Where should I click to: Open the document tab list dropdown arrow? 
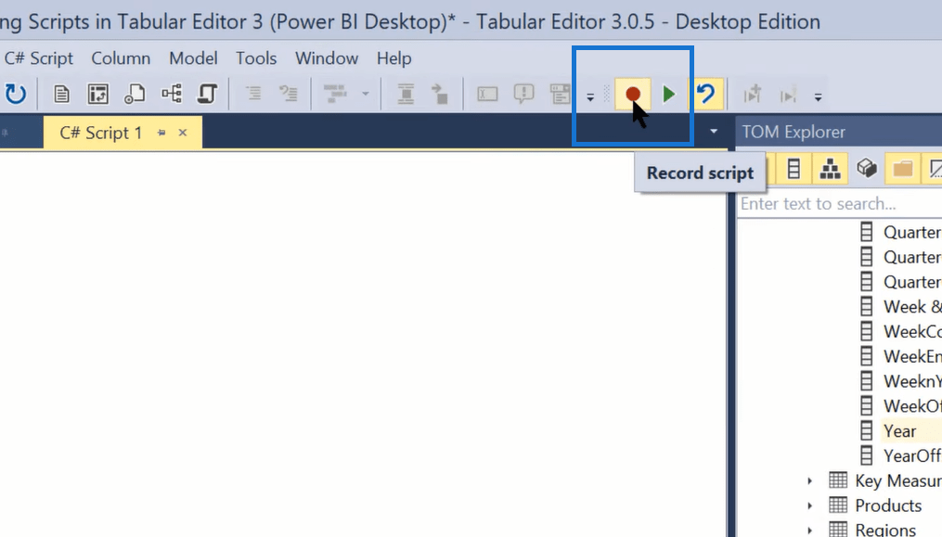[713, 133]
